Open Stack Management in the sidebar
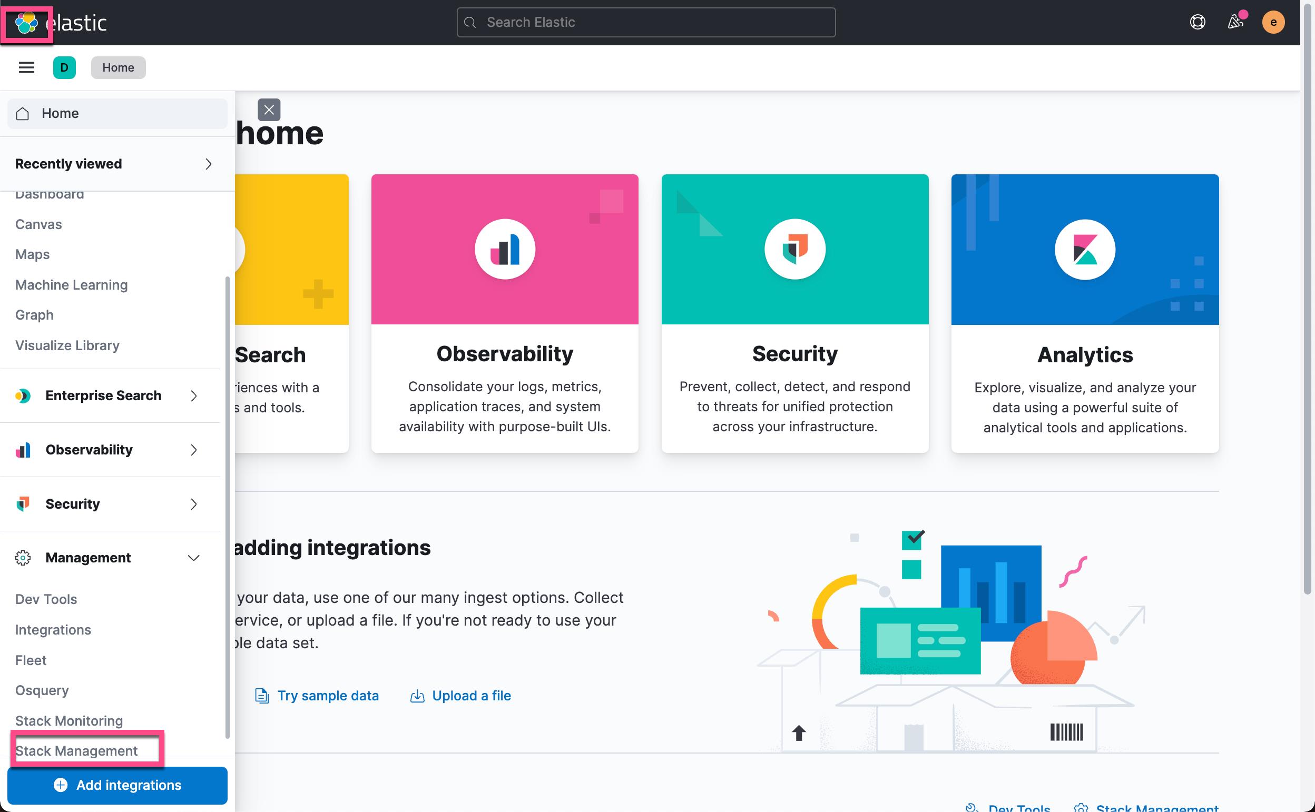The image size is (1315, 812). pos(76,751)
